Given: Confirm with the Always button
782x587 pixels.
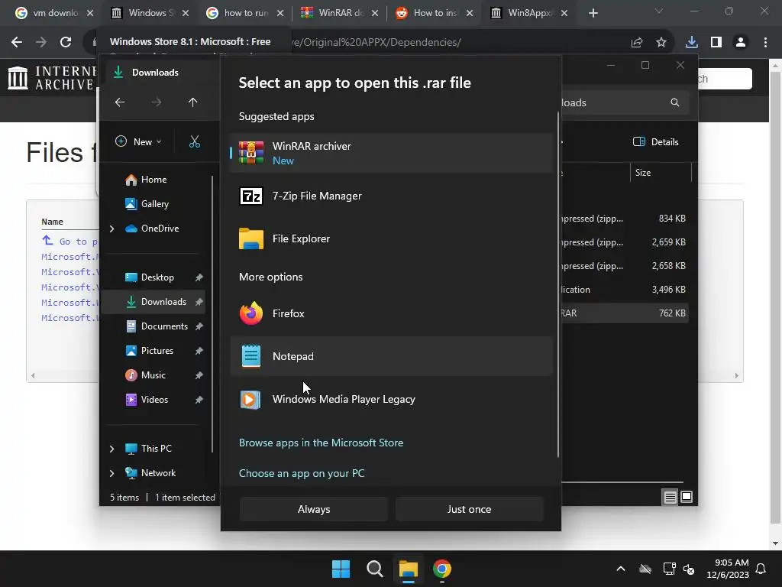Looking at the screenshot, I should point(314,509).
